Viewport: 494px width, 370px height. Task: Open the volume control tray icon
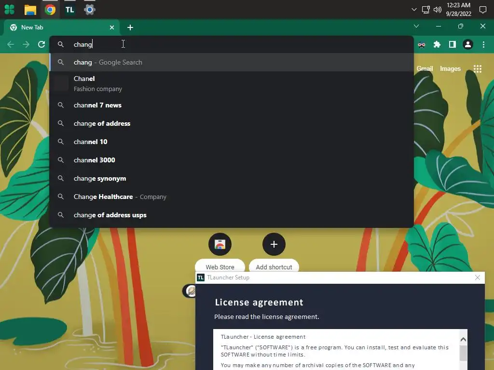(437, 10)
